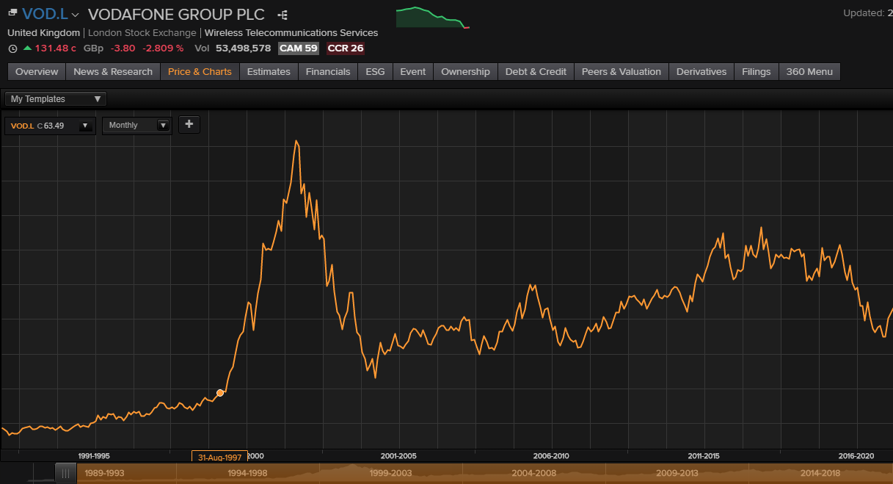This screenshot has width=893, height=484.
Task: Click the green up-arrow price indicator
Action: point(28,48)
